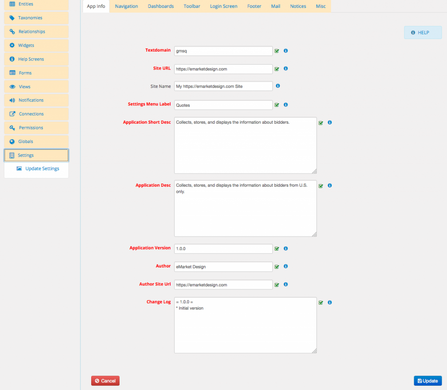Toggle the checkmark beside Change Log
The image size is (447, 390).
321,302
